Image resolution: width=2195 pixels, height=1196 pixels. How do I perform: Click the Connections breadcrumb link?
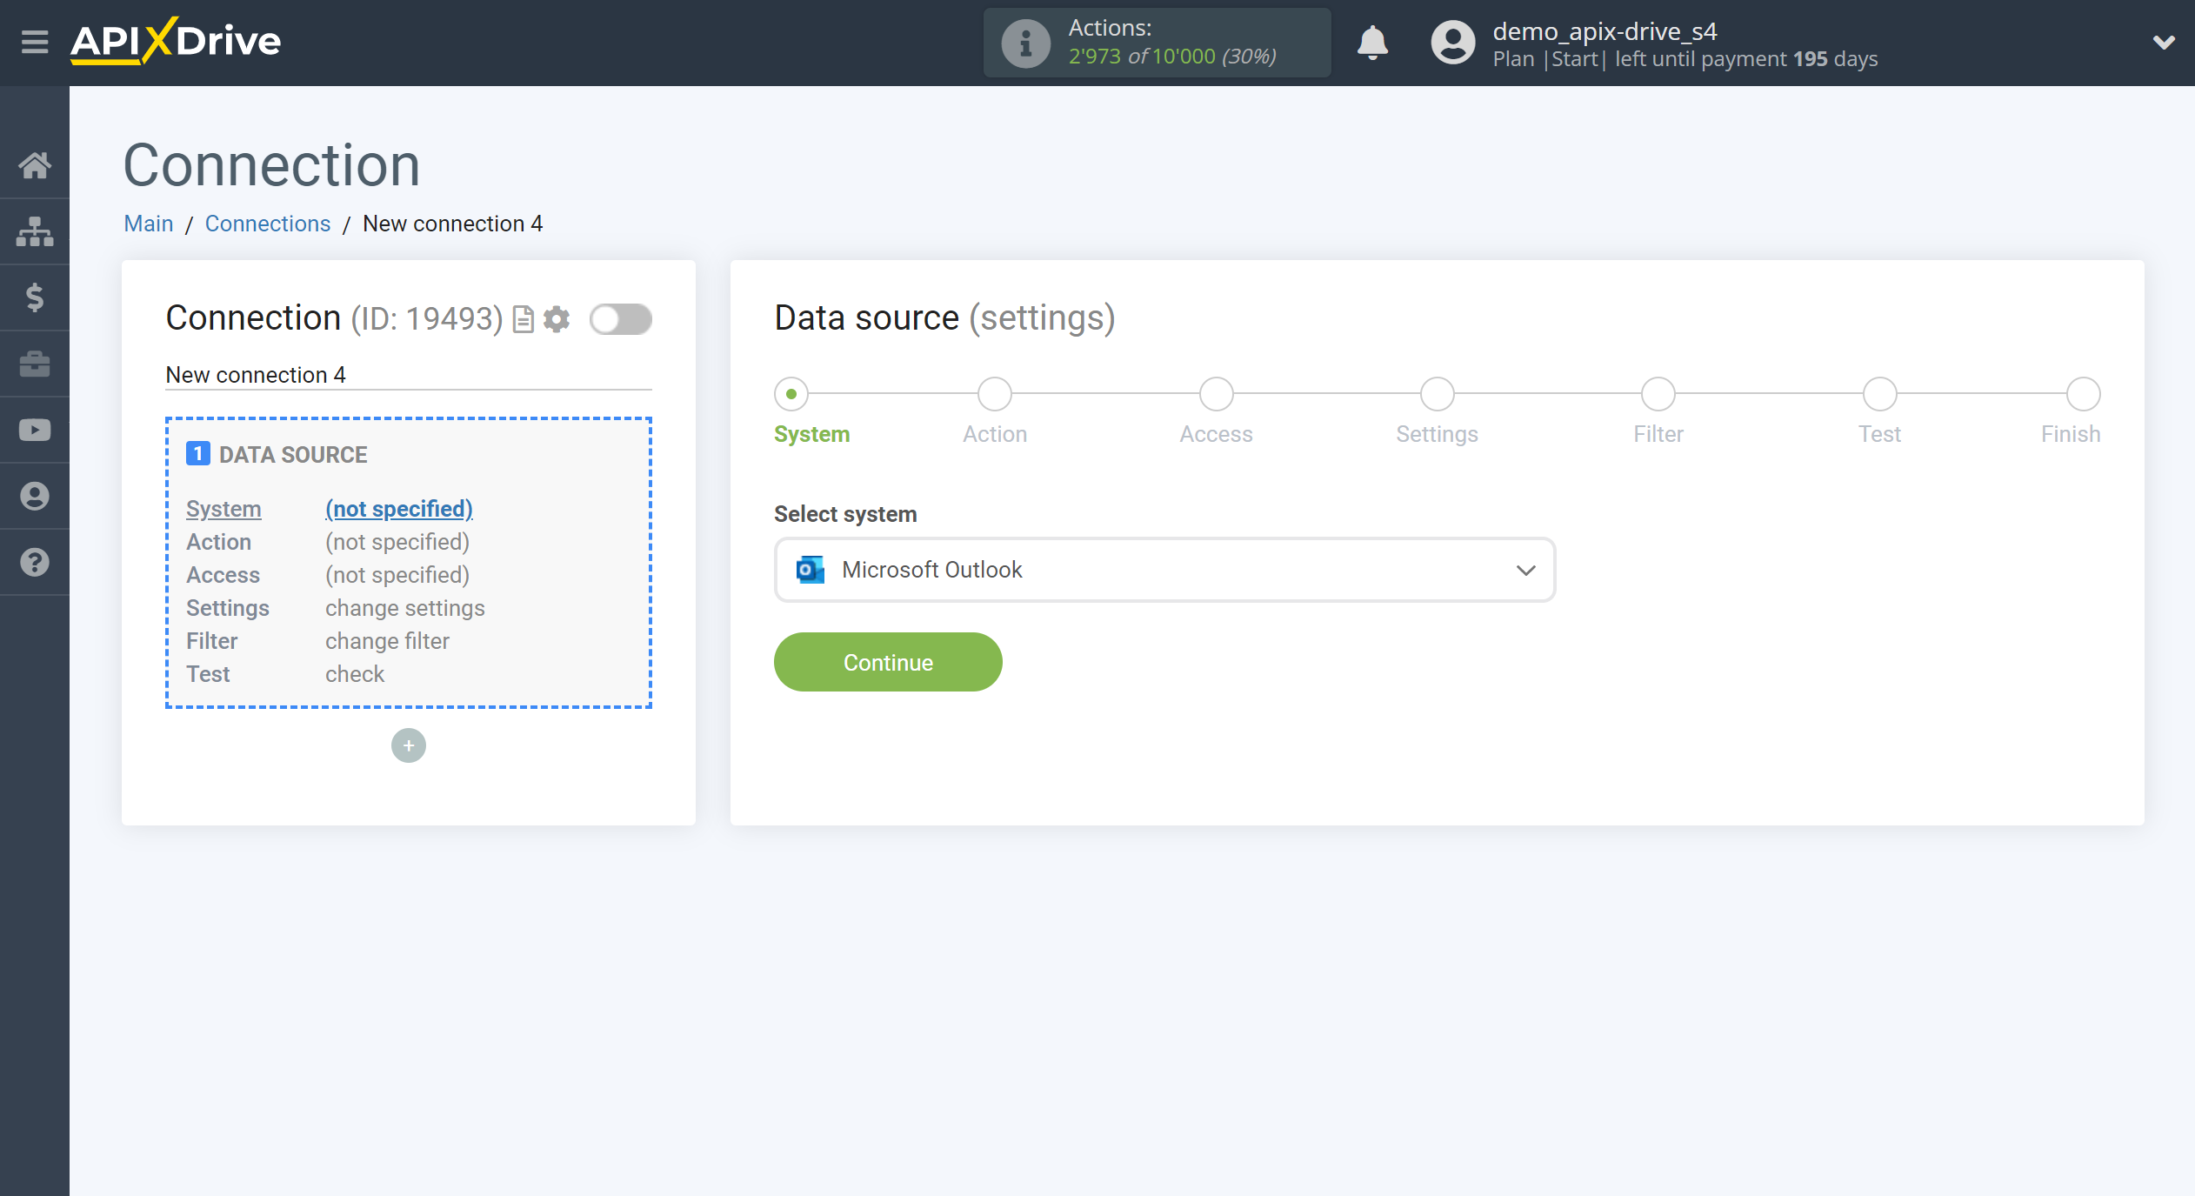point(266,223)
